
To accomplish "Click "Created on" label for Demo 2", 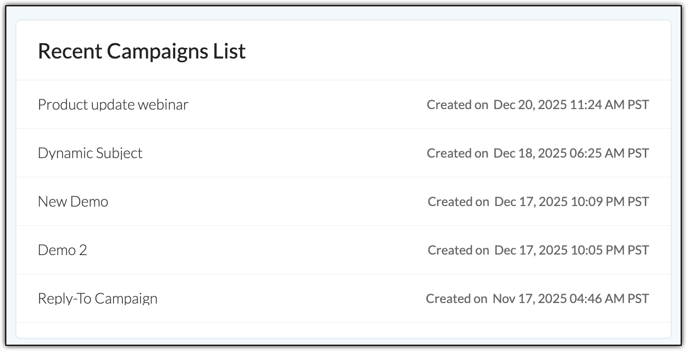I will click(x=459, y=250).
